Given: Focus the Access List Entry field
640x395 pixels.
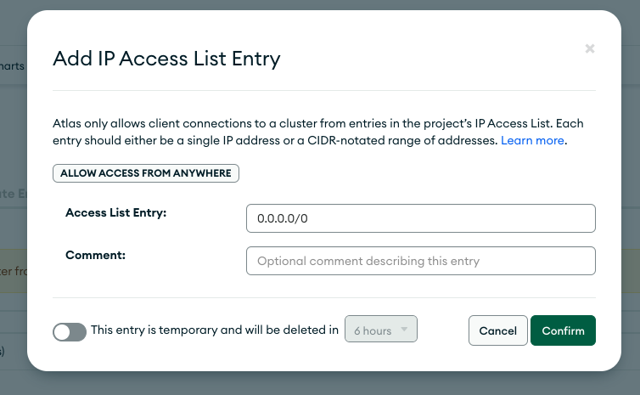Looking at the screenshot, I should pos(420,218).
